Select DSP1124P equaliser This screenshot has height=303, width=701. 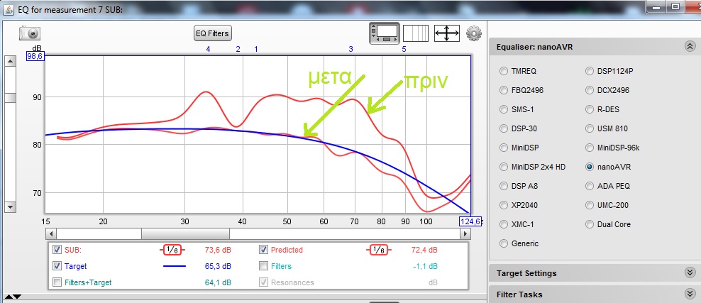[590, 71]
